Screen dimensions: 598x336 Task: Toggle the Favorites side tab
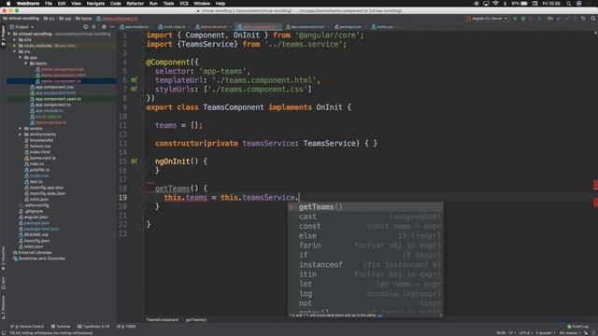pos(3,259)
